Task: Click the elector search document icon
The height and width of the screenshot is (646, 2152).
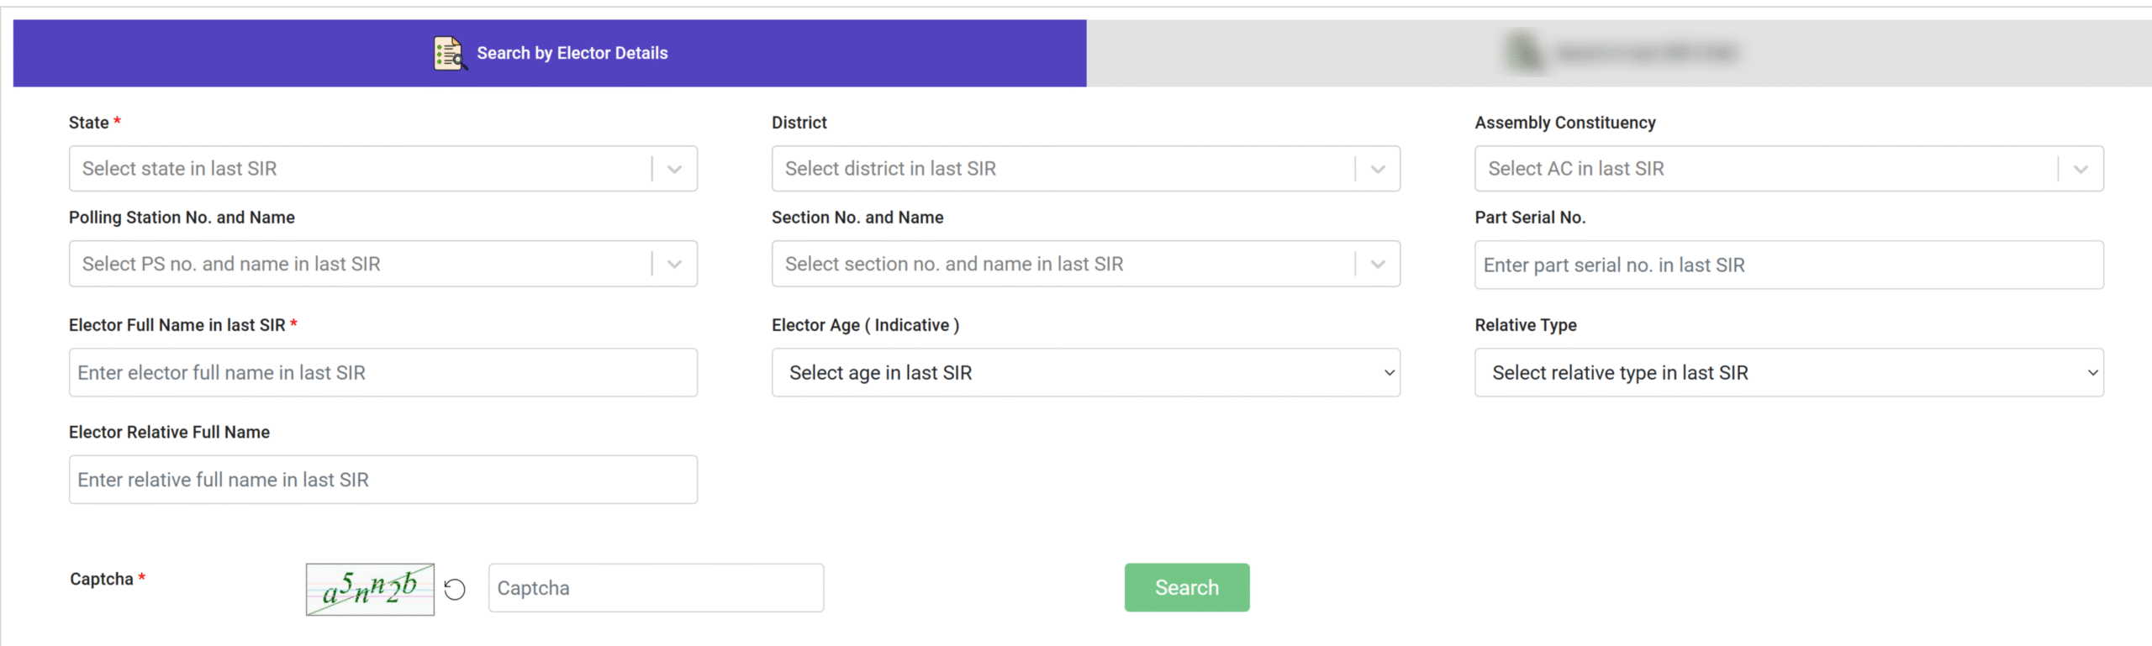Action: [449, 53]
